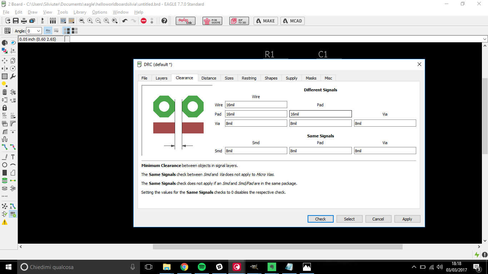Viewport: 488px width, 274px height.
Task: Switch to the Distance tab
Action: 209,78
